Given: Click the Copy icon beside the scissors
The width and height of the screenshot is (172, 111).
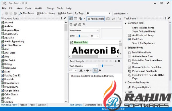Looking at the screenshot, I should (75, 24).
